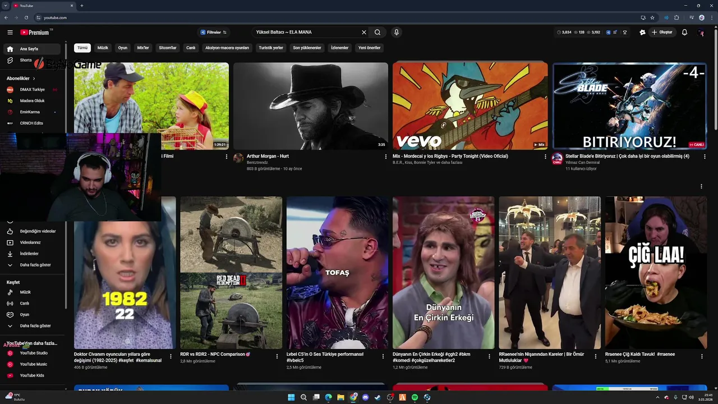718x404 pixels.
Task: Bookmark page with star icon
Action: point(652,17)
